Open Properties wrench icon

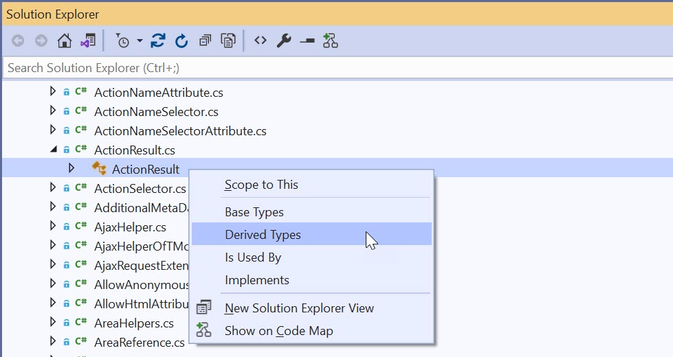(x=284, y=41)
